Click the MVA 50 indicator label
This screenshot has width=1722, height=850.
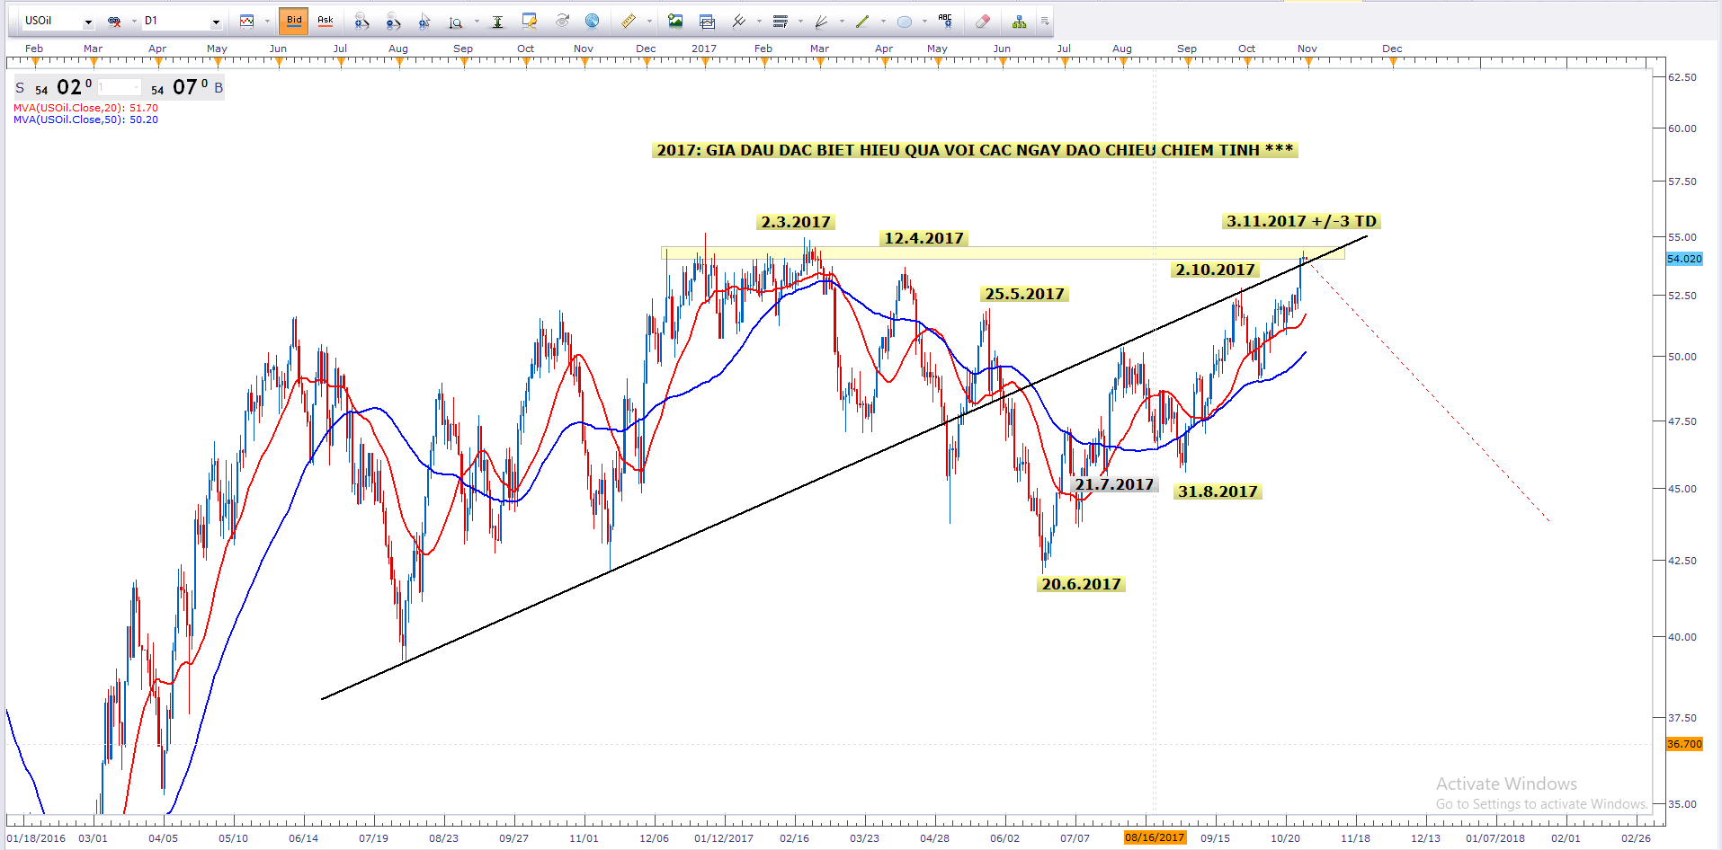pos(85,120)
